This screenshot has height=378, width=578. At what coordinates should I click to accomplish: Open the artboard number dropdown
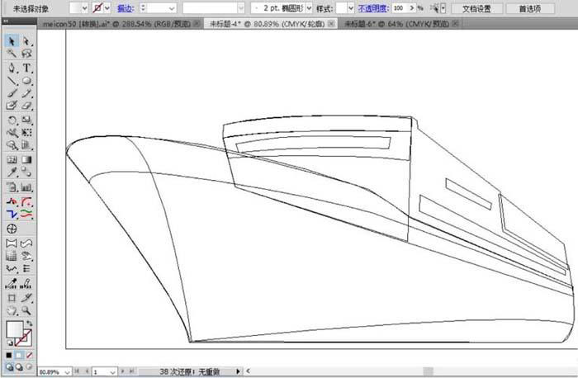click(x=113, y=372)
